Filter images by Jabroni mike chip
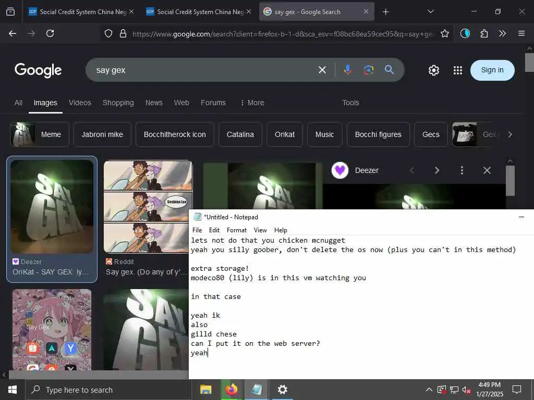The height and width of the screenshot is (400, 534). click(x=102, y=134)
